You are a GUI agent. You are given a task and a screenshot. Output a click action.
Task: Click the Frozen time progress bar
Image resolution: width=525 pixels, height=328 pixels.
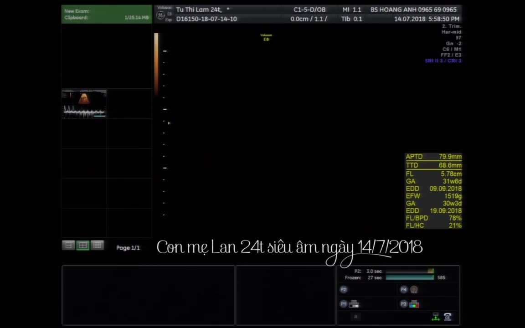(x=410, y=277)
